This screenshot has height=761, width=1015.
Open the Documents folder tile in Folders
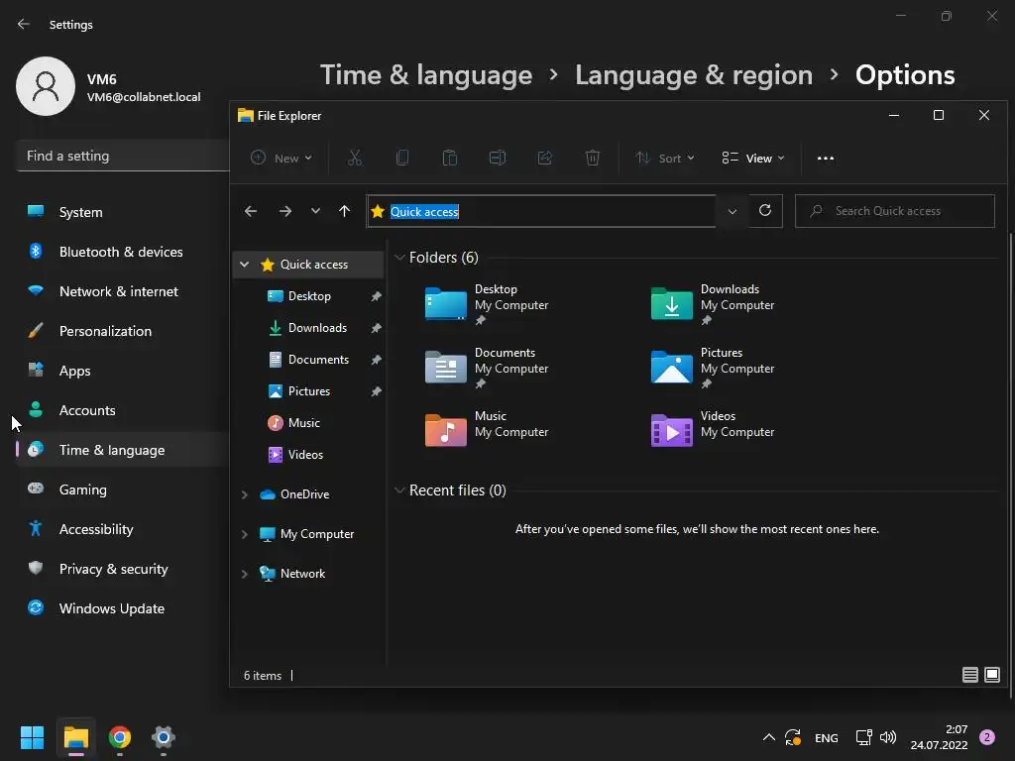(x=487, y=368)
